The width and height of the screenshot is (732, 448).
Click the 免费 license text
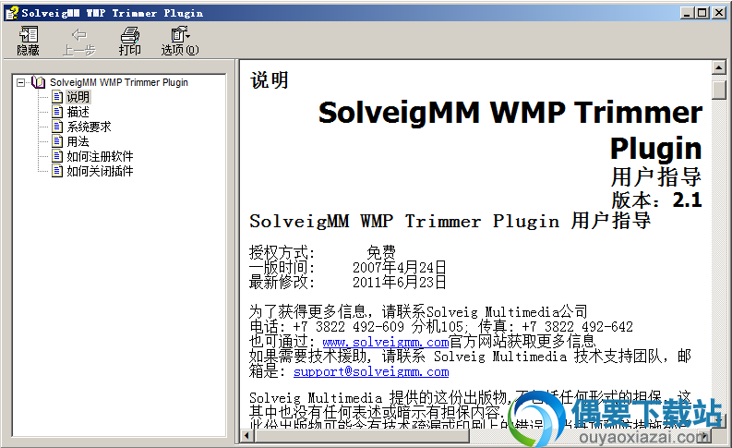point(381,253)
